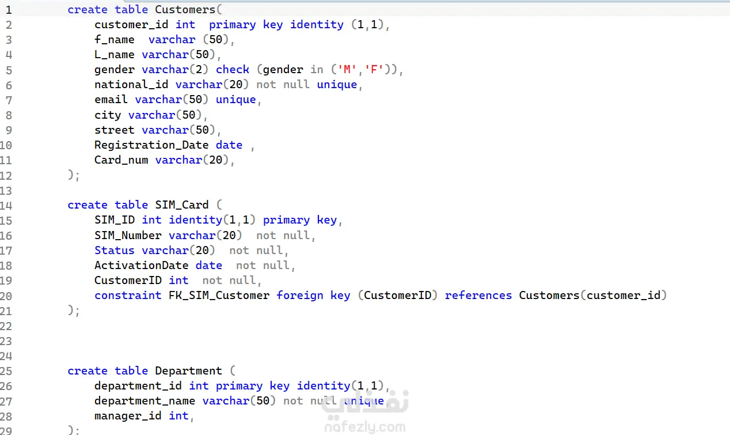Click the national_id column name
The width and height of the screenshot is (730, 435).
tap(132, 85)
